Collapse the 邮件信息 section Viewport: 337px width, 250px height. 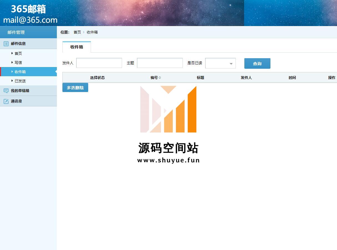tap(18, 44)
